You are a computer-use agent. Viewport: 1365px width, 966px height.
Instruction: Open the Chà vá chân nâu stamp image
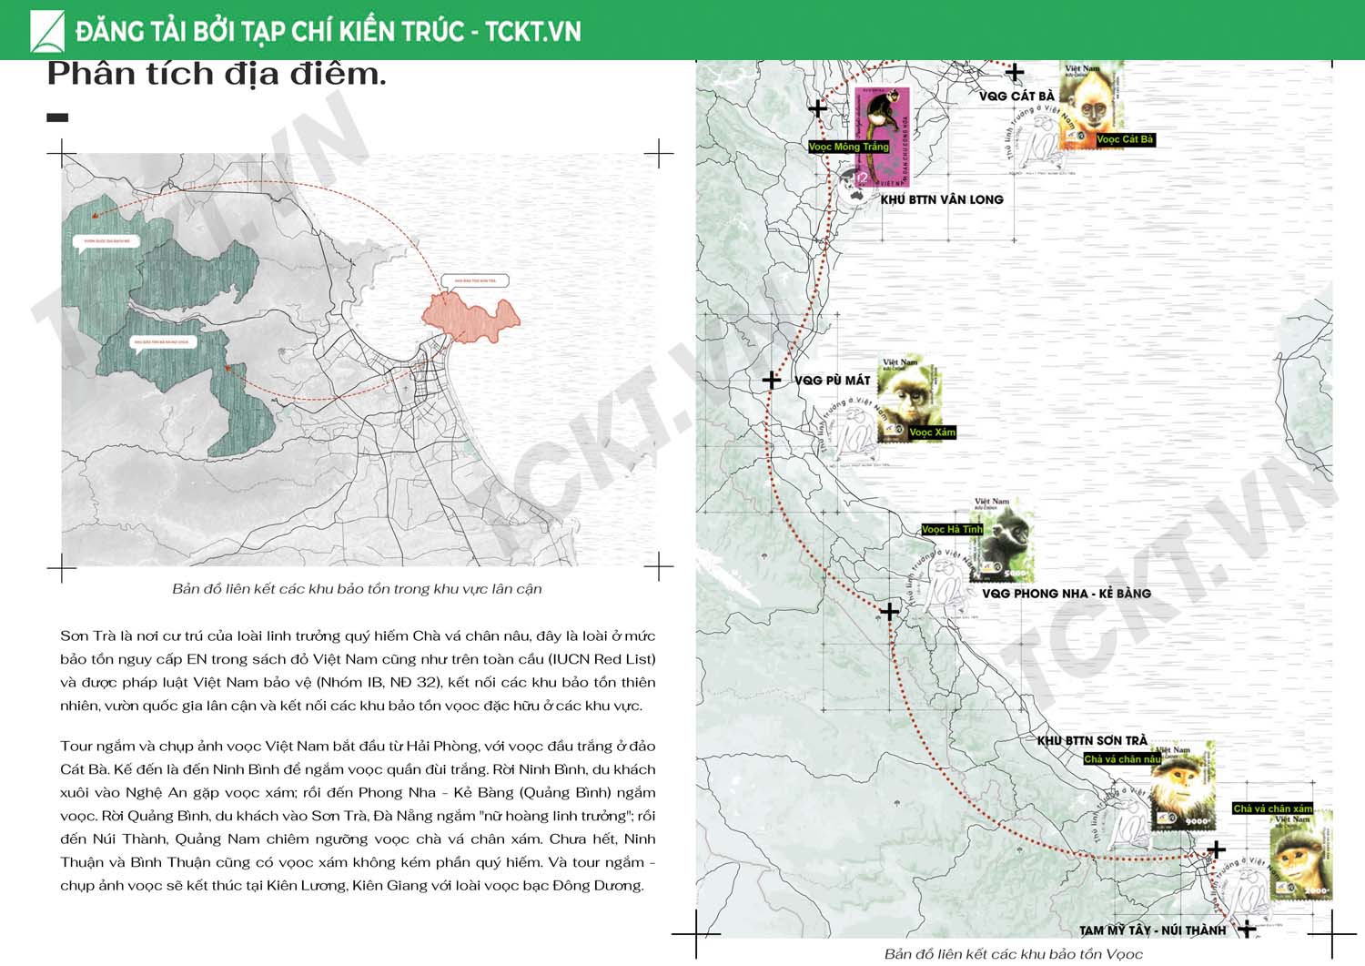pyautogui.click(x=1183, y=786)
